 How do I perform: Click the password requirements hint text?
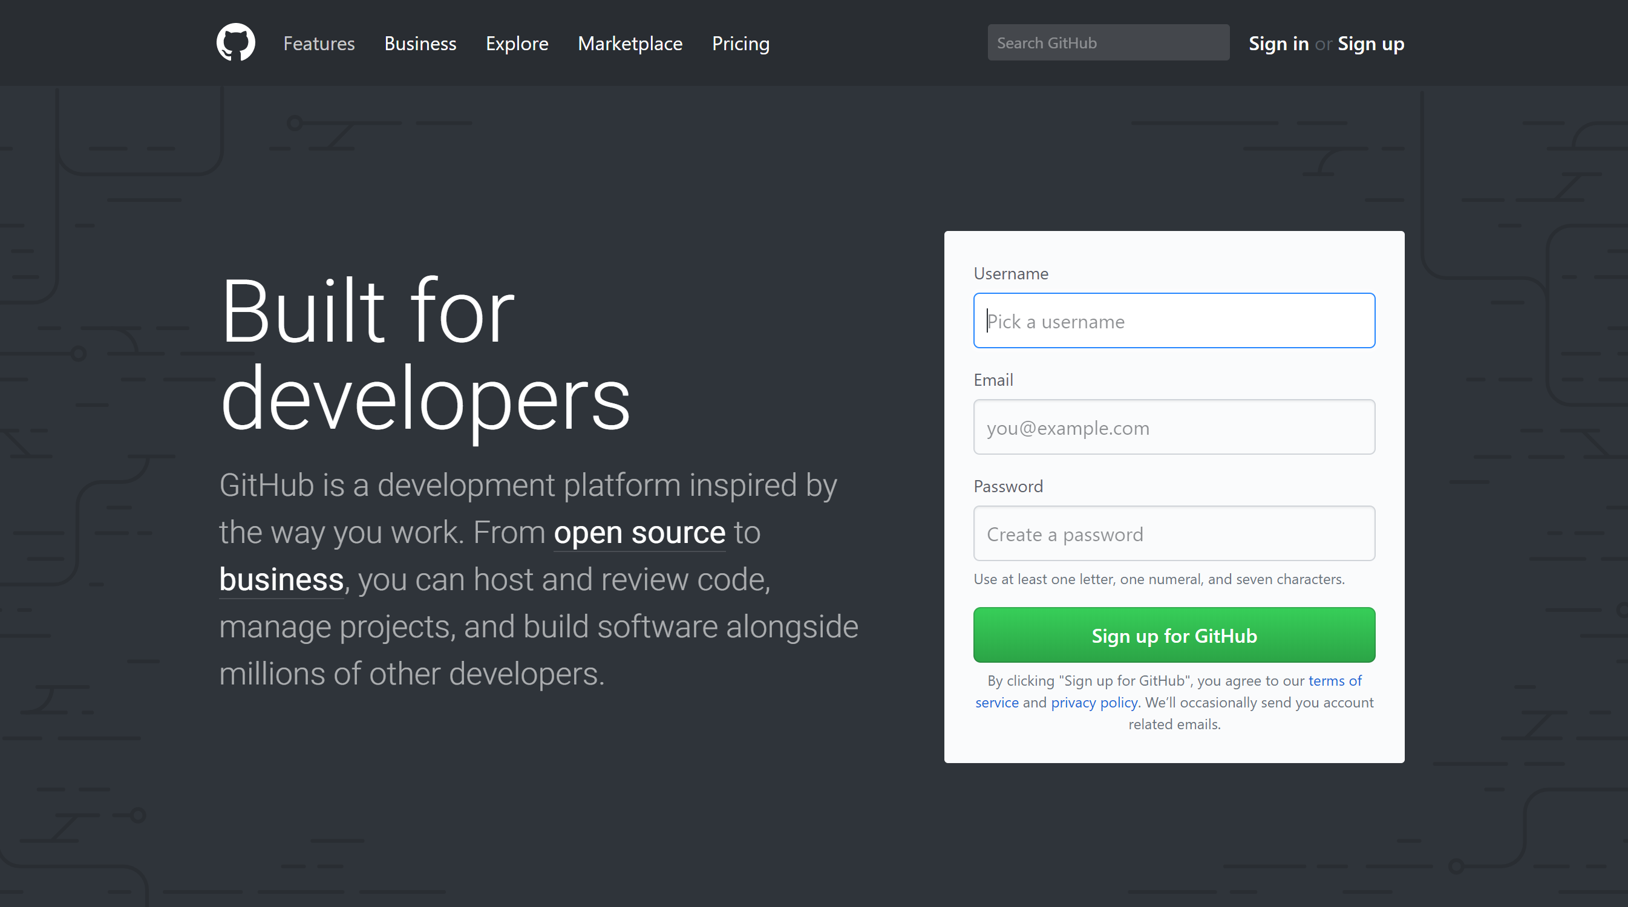pyautogui.click(x=1159, y=579)
